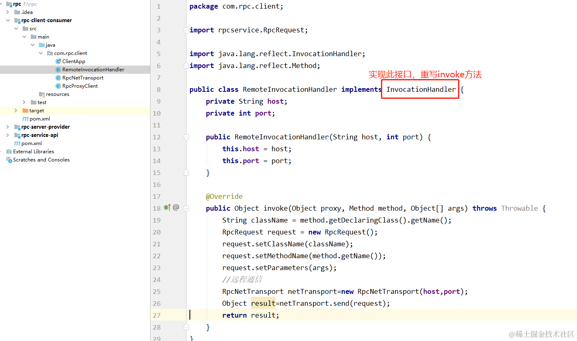Expand the .idea folder
The width and height of the screenshot is (577, 341).
[x=8, y=12]
